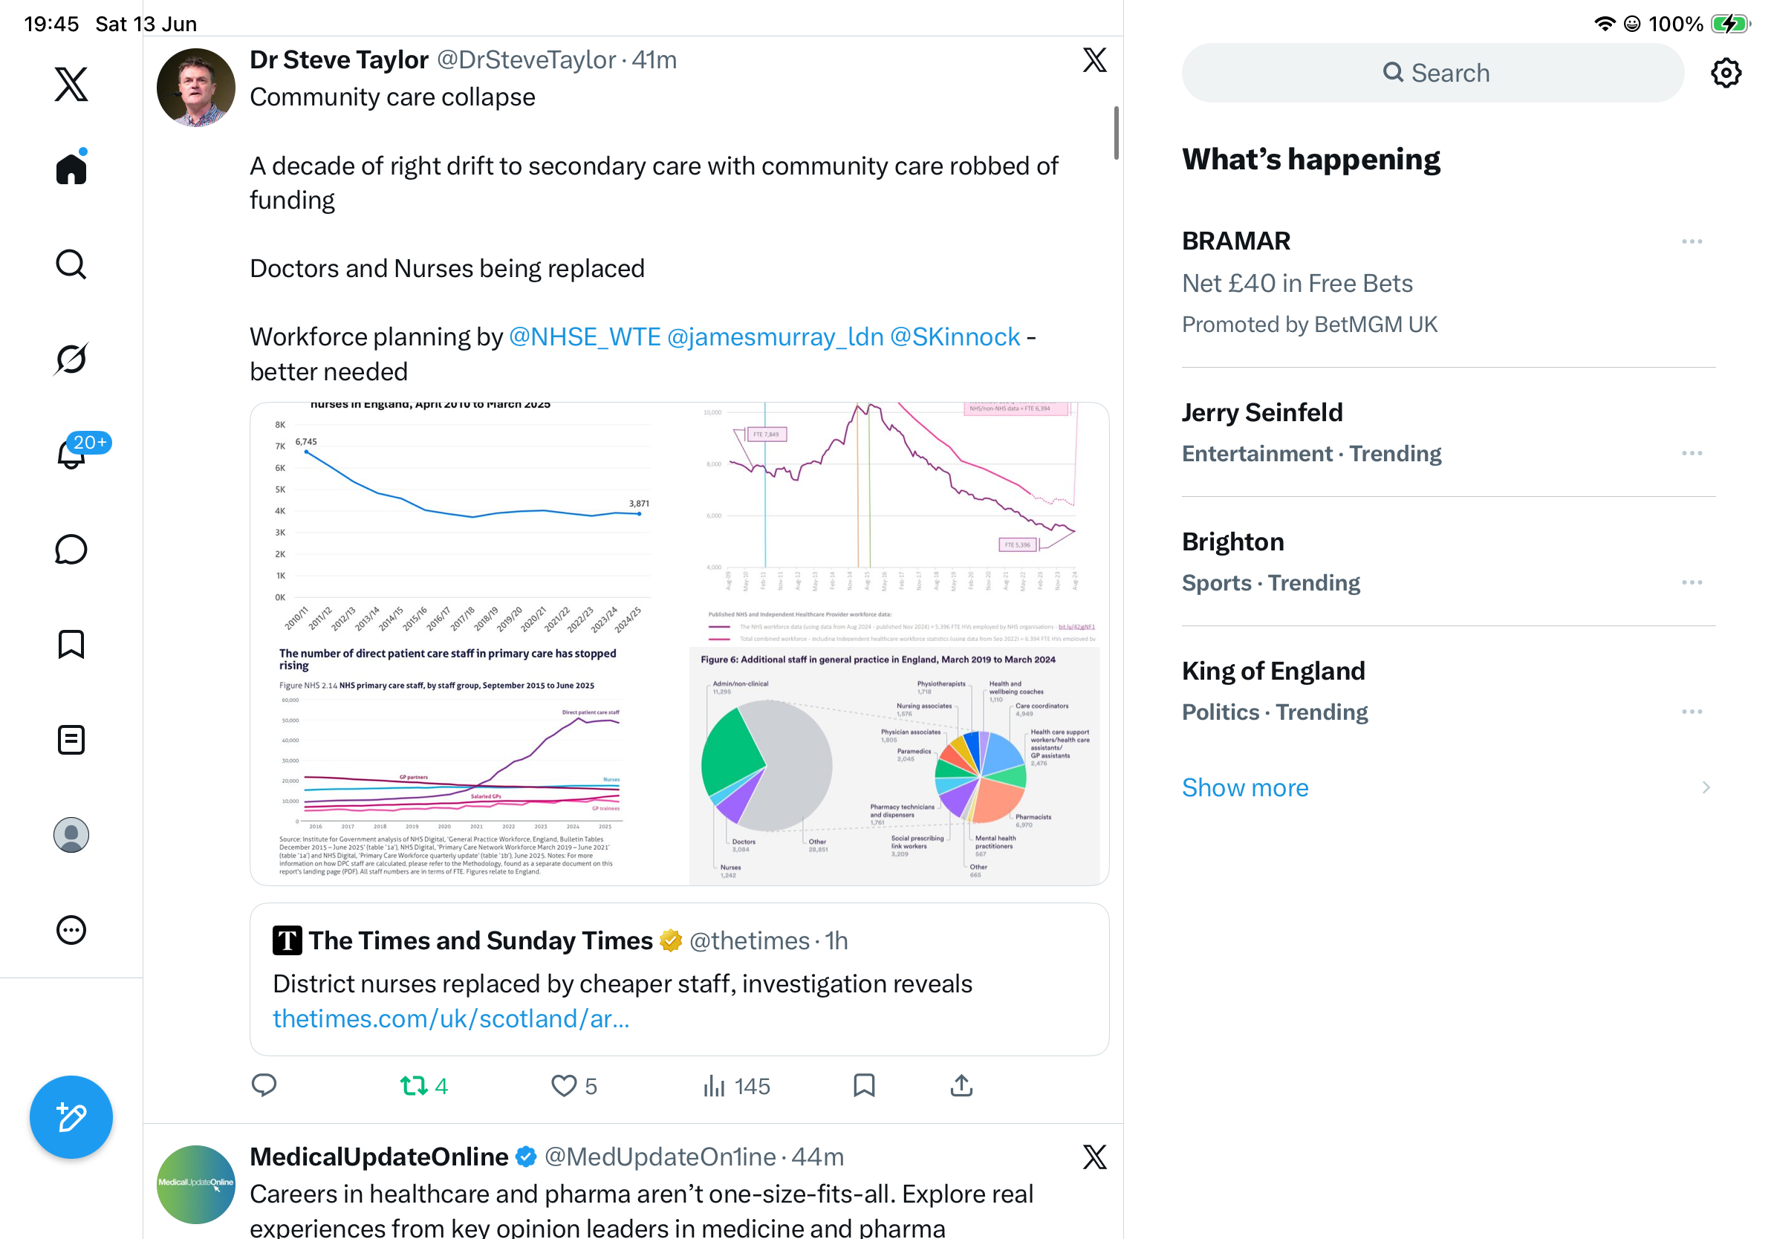Toggle like on Dr Steve Taylor's post

coord(574,1085)
